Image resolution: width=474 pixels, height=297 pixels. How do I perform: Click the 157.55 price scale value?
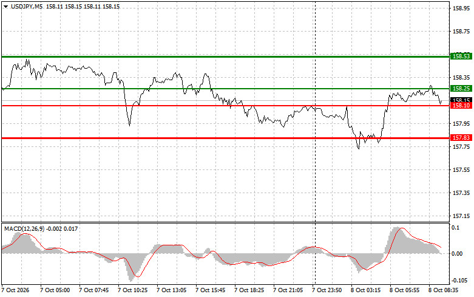coord(461,170)
